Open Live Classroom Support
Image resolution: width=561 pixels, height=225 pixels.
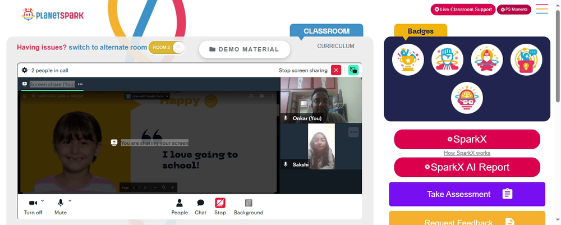click(x=463, y=10)
